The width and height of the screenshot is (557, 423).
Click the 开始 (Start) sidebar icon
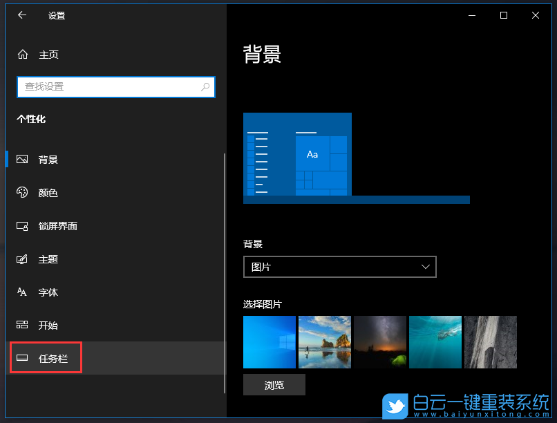click(x=22, y=325)
